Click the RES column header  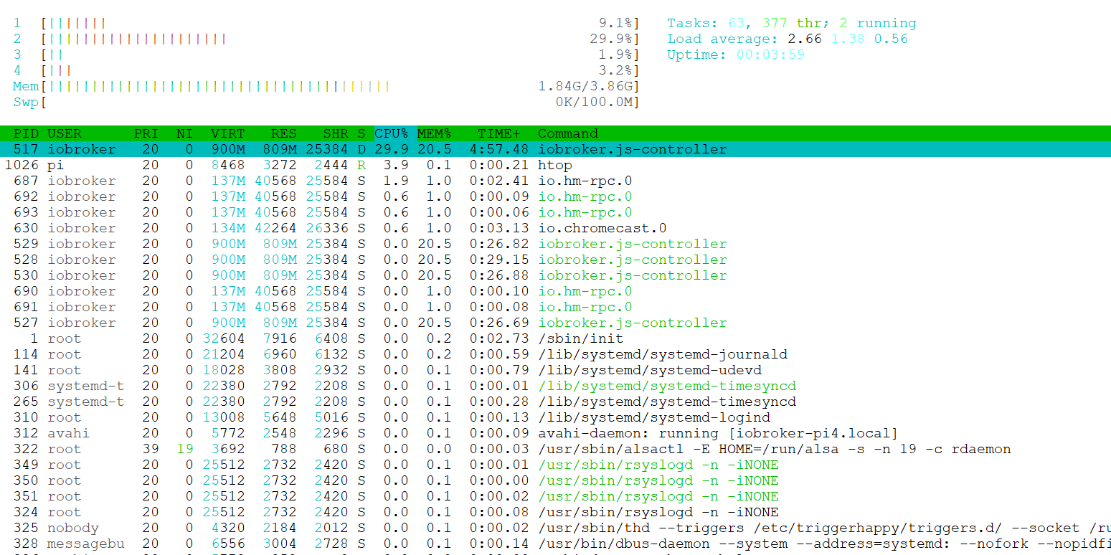(284, 133)
